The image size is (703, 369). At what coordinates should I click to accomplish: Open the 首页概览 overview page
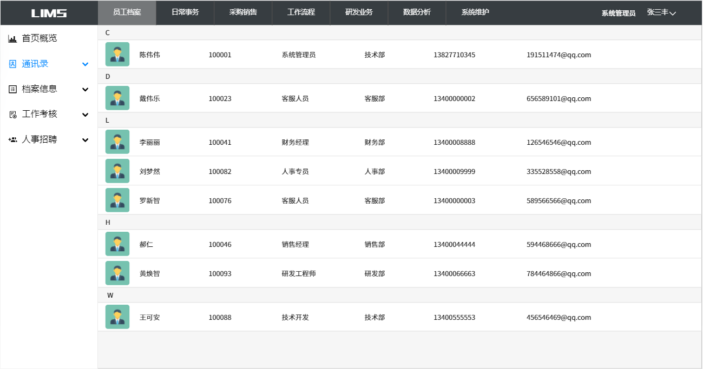tap(39, 38)
